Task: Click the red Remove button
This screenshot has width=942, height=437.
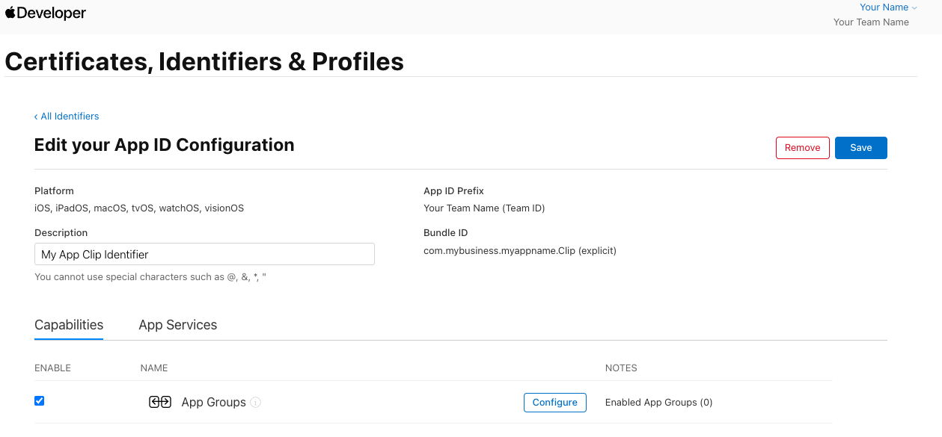Action: (802, 148)
